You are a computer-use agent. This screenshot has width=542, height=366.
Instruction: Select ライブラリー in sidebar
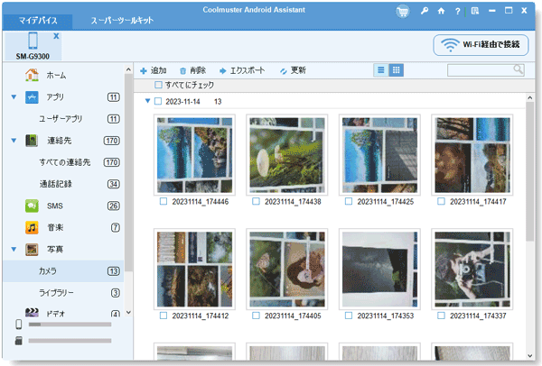(63, 293)
